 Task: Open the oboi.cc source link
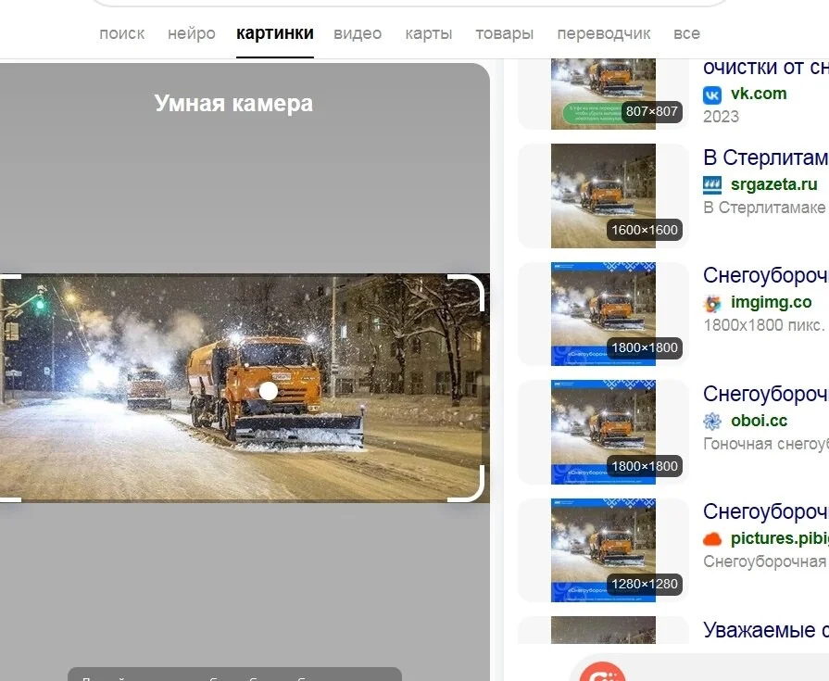tap(760, 421)
